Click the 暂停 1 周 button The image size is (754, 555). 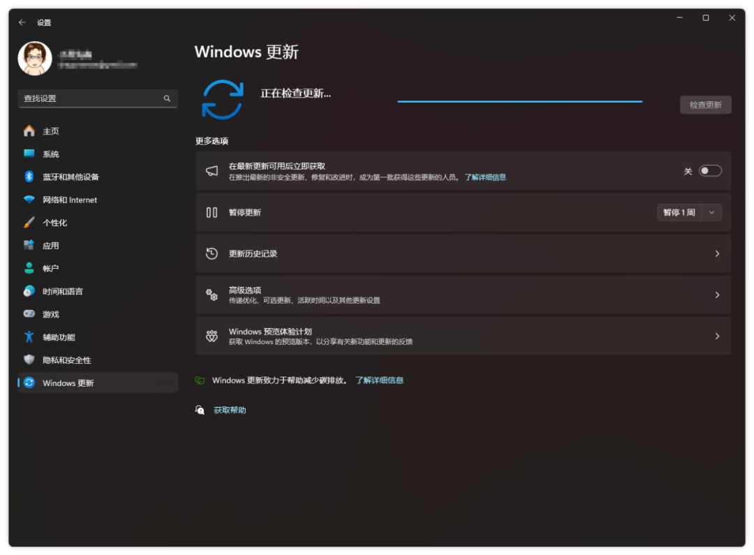pyautogui.click(x=679, y=212)
